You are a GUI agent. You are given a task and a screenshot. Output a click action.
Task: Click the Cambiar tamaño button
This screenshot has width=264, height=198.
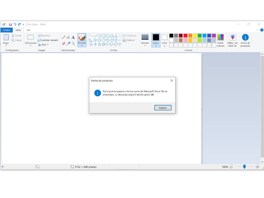48,40
